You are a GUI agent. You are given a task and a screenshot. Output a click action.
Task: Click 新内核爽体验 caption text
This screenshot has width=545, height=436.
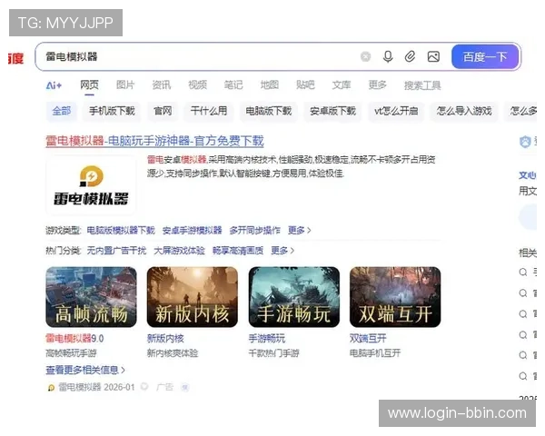coord(173,353)
